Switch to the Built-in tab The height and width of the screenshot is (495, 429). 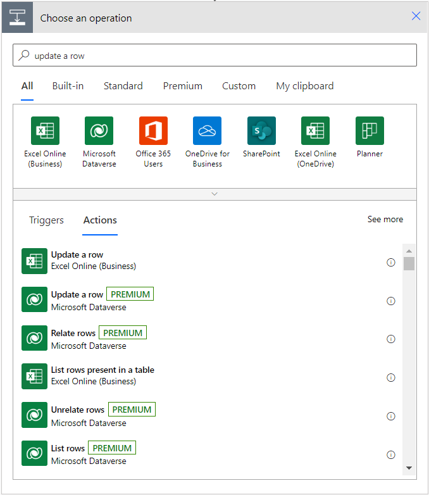(x=68, y=86)
